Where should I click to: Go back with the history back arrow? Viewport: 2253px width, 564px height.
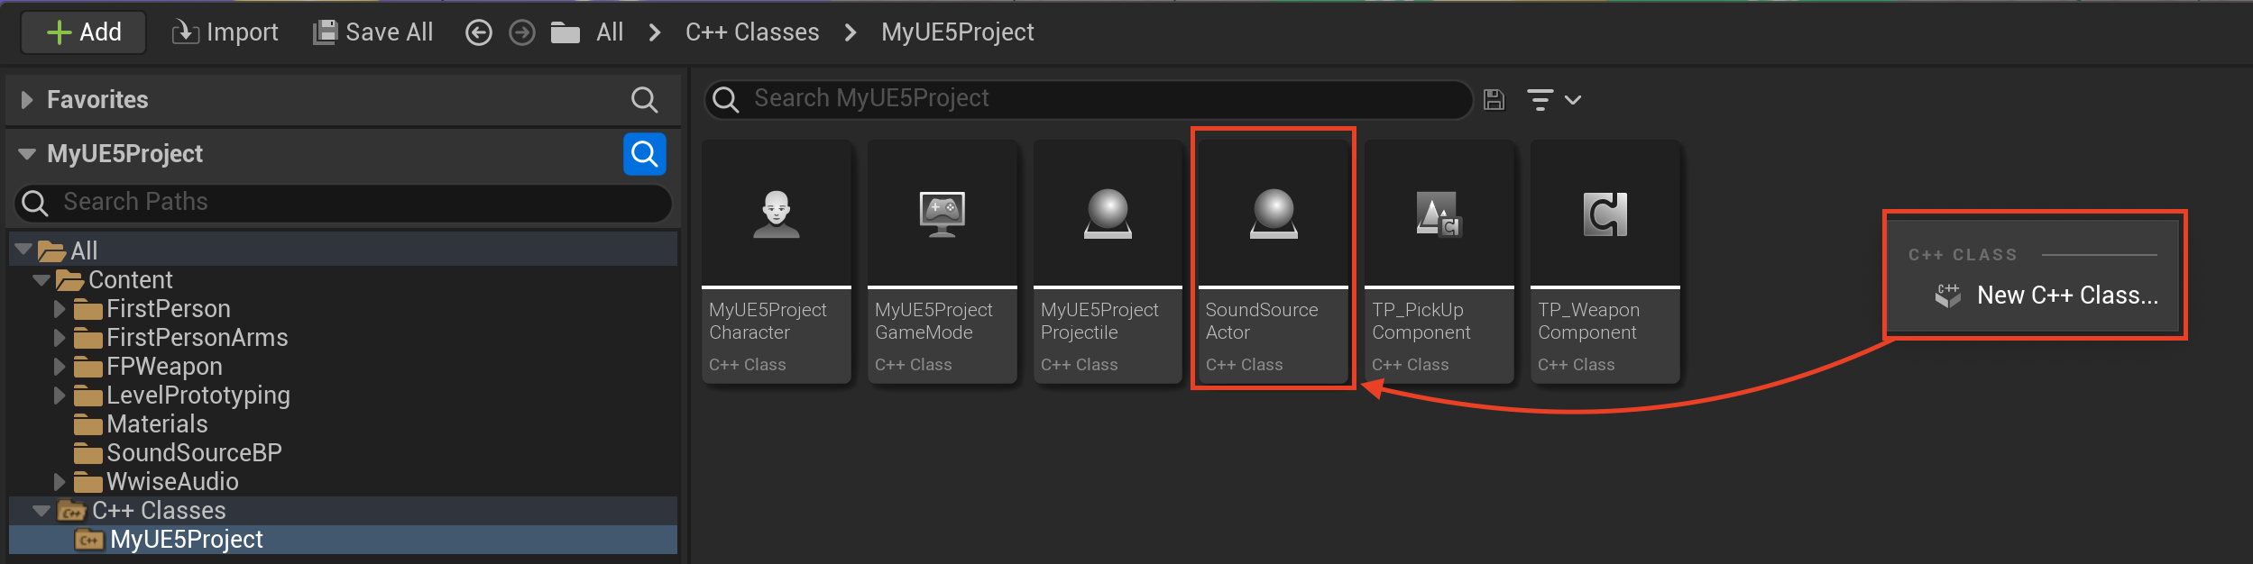coord(479,33)
